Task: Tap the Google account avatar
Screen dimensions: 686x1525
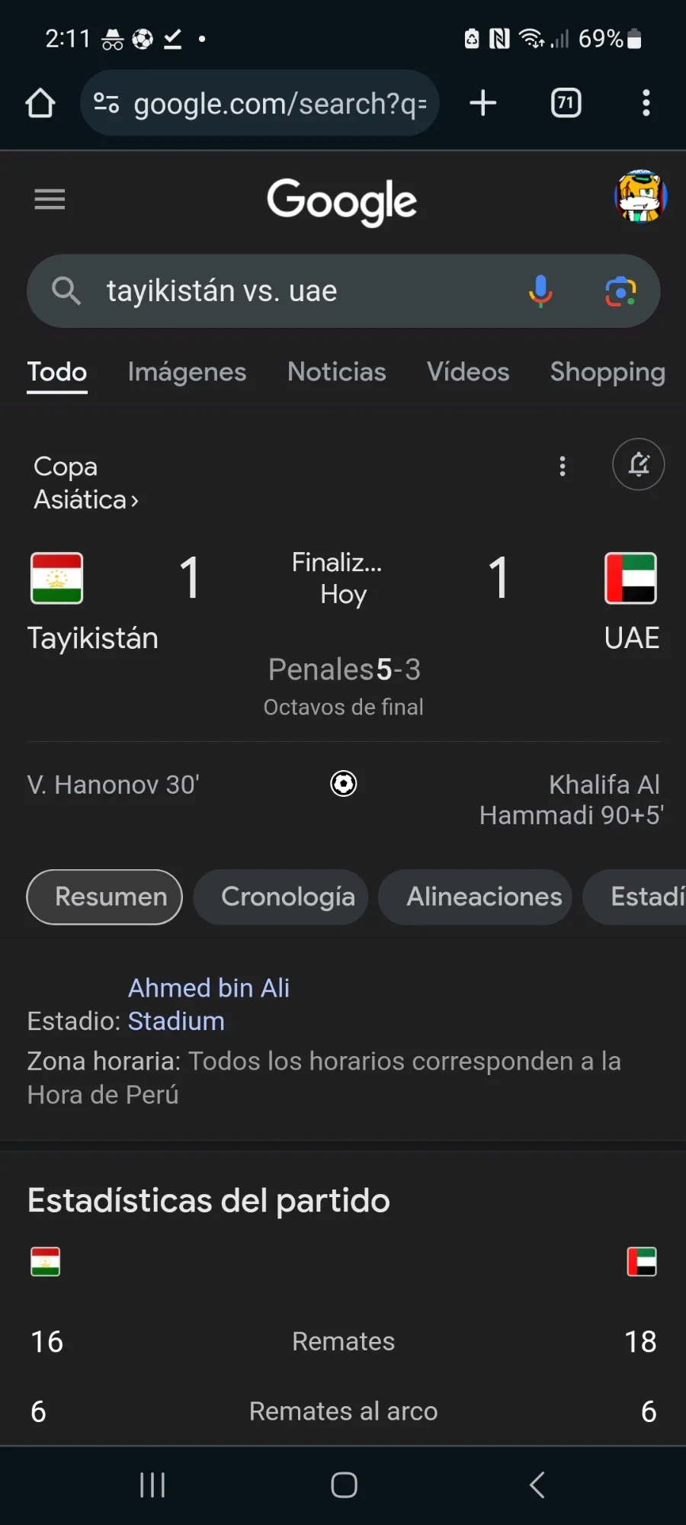Action: tap(641, 197)
